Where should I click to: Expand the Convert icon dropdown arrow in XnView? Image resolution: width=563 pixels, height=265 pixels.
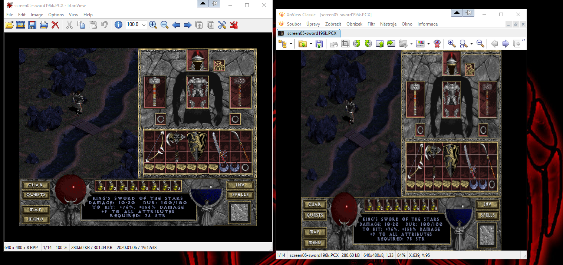411,44
